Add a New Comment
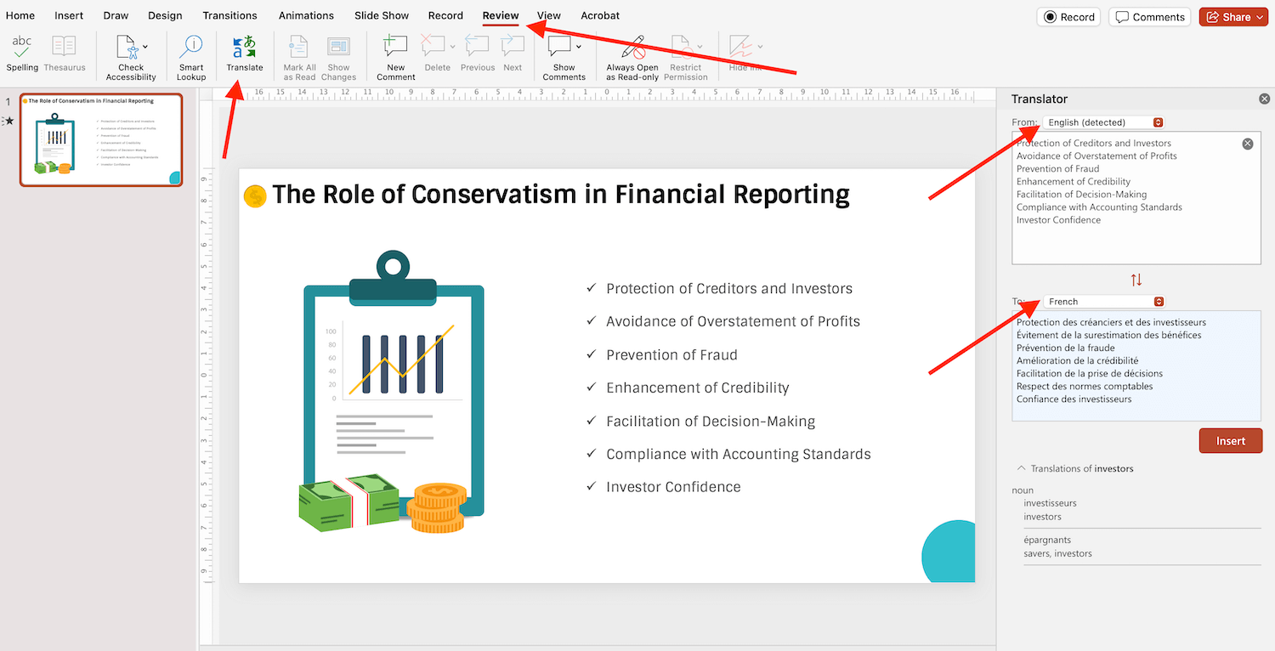The height and width of the screenshot is (651, 1275). (396, 57)
